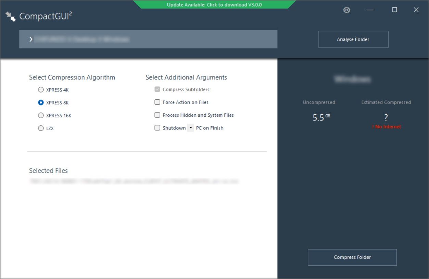Open settings via the gear icon

(x=346, y=10)
